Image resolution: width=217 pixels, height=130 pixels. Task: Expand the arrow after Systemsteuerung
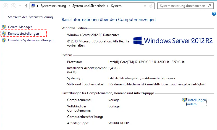(x=69, y=6)
